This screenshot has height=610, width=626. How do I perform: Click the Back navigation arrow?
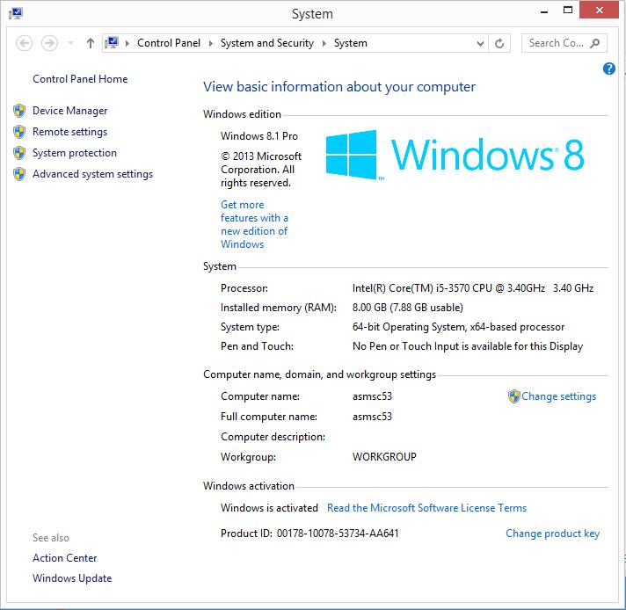(x=24, y=43)
